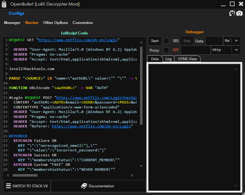Click the unrecognized_email KEY line
The height and width of the screenshot is (195, 245).
(58, 146)
